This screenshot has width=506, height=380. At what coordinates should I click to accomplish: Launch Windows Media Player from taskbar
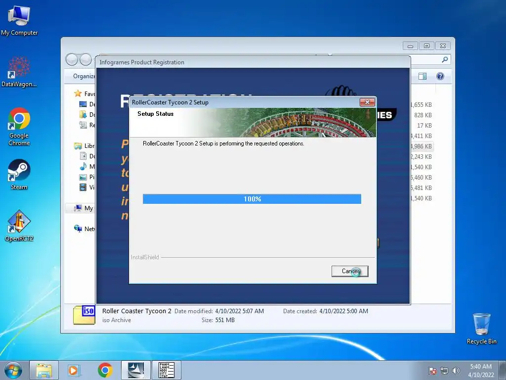pos(74,370)
